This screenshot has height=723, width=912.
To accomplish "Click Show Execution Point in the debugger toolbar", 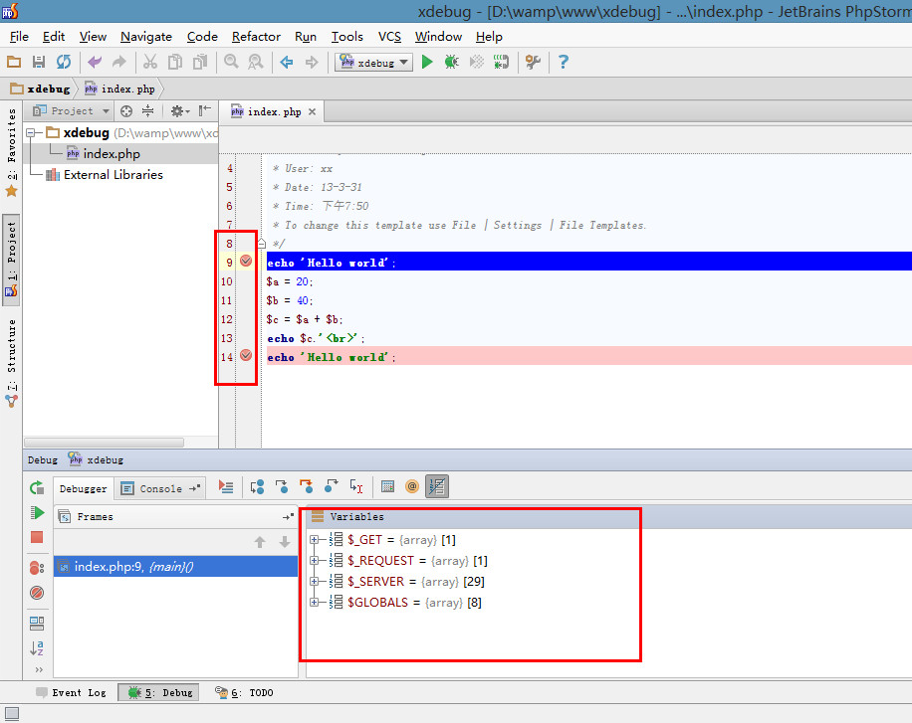I will [226, 487].
